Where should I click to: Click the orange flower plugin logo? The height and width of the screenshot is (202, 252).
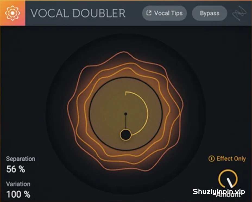click(12, 13)
